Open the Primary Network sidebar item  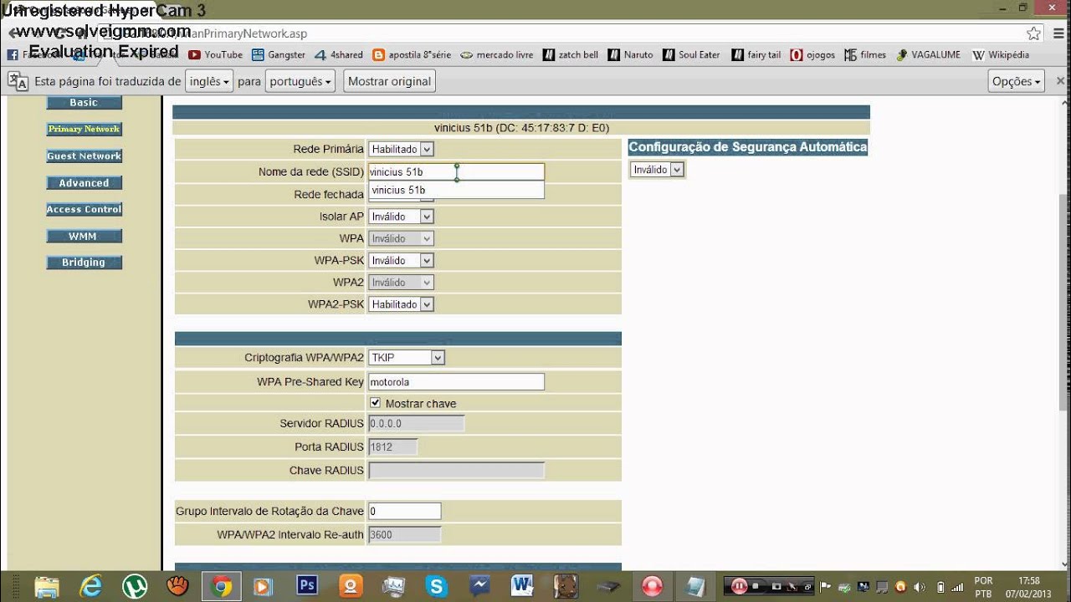coord(84,130)
